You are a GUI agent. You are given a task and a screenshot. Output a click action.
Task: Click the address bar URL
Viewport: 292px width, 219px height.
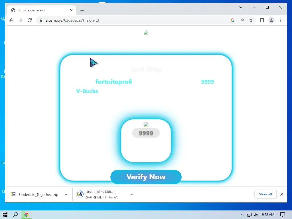click(72, 20)
